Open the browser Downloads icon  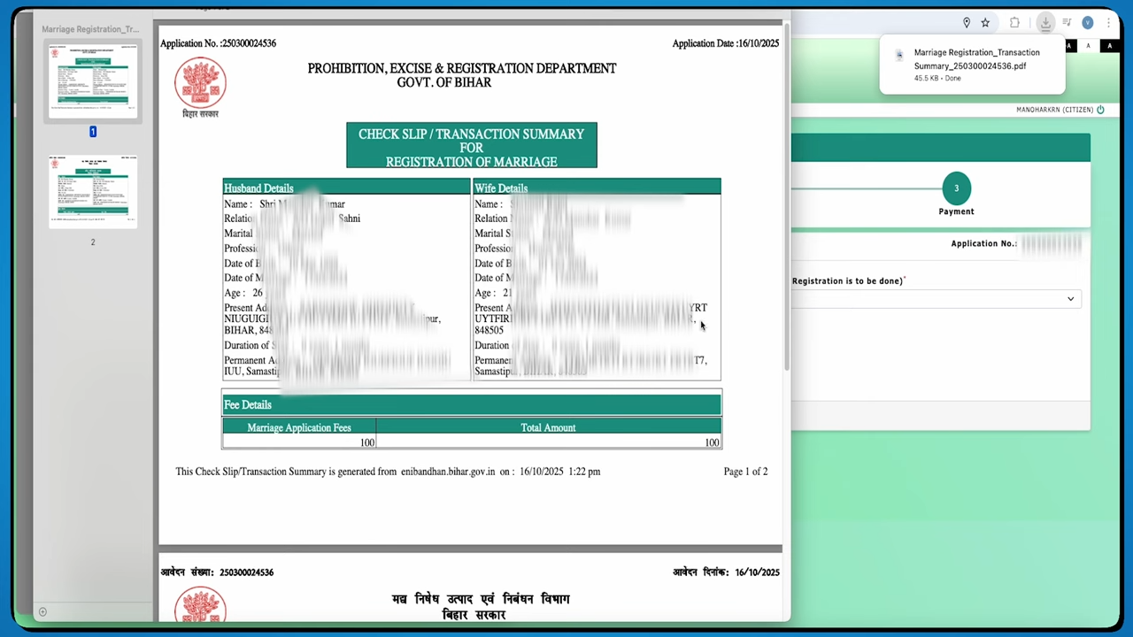point(1045,23)
